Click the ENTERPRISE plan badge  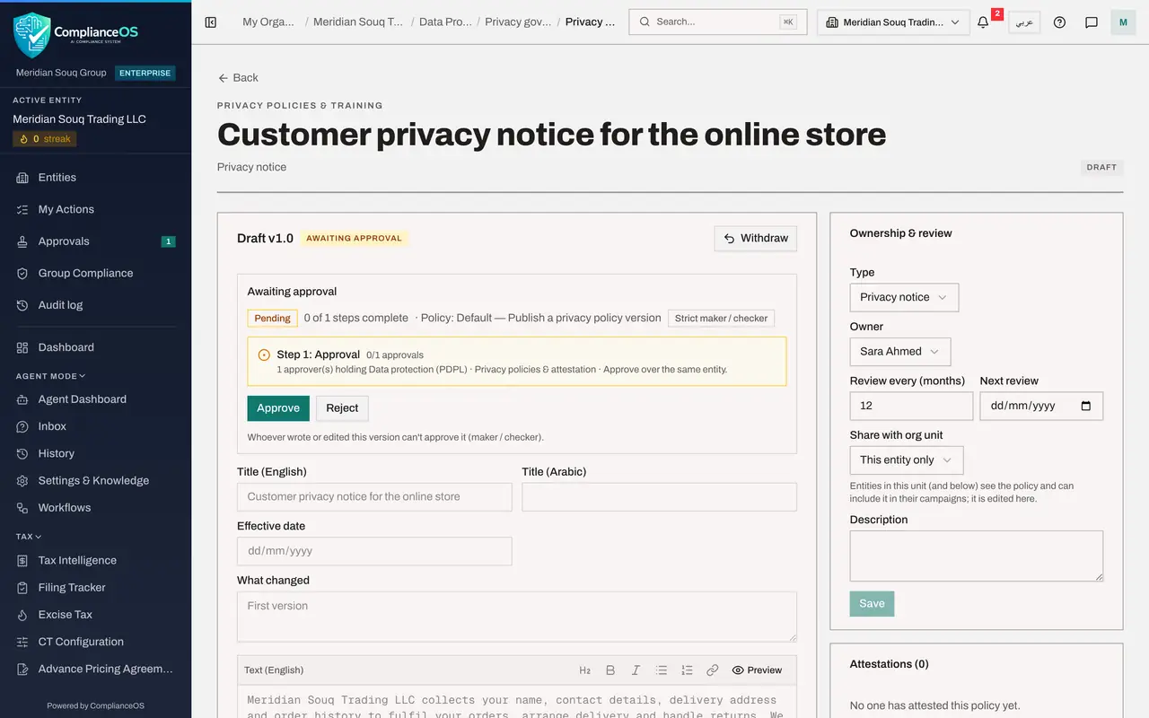point(145,73)
